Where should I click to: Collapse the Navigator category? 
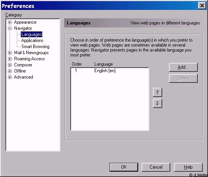(10, 28)
